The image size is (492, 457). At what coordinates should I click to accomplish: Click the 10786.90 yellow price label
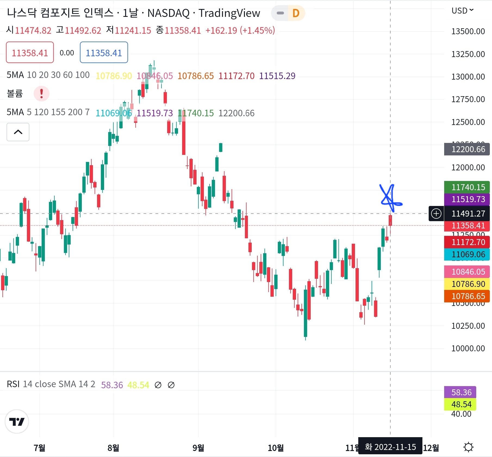pyautogui.click(x=467, y=284)
